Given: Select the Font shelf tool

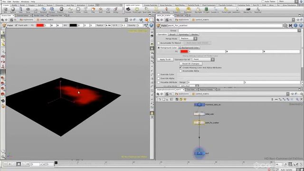Looking at the screenshot, I should click(x=85, y=10).
